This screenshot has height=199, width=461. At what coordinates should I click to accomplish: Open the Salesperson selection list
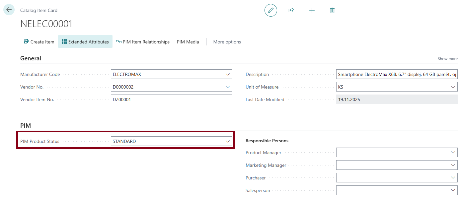click(453, 190)
